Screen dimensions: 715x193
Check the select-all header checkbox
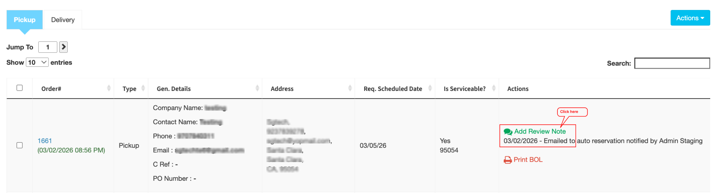(20, 88)
